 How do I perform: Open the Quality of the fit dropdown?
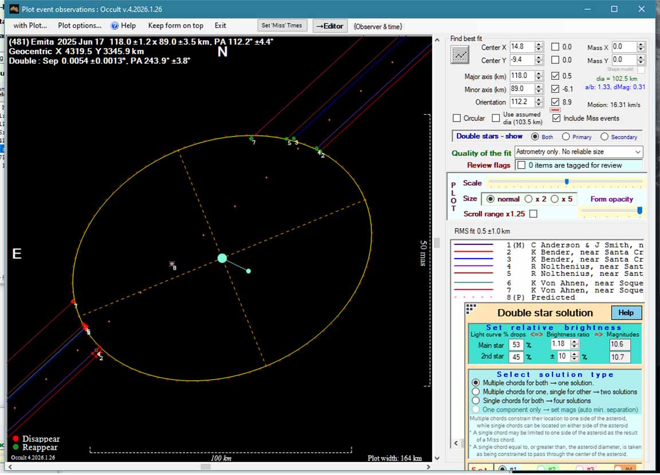coord(638,152)
